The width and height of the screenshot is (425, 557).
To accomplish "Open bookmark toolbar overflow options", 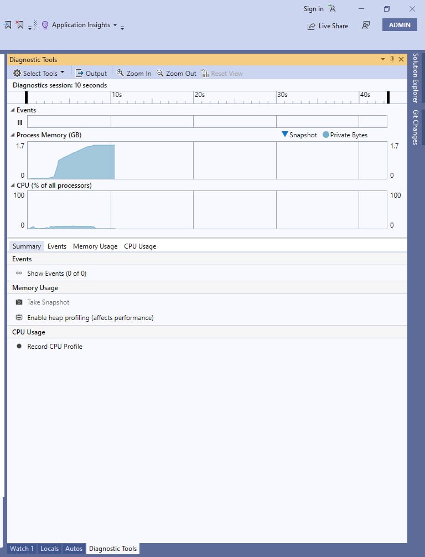I will pyautogui.click(x=30, y=27).
